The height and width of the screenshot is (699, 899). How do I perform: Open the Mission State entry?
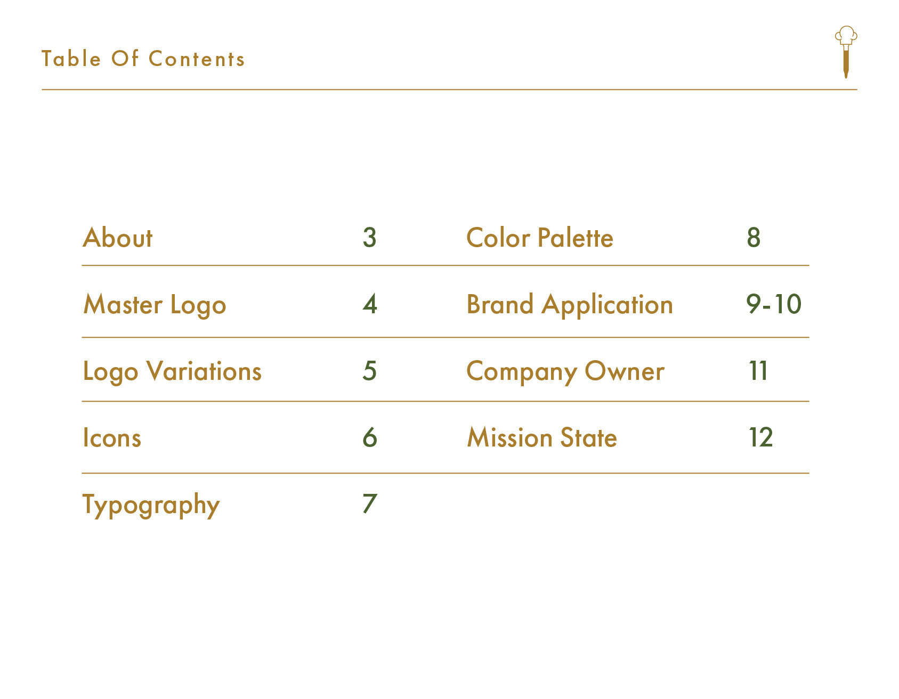542,438
